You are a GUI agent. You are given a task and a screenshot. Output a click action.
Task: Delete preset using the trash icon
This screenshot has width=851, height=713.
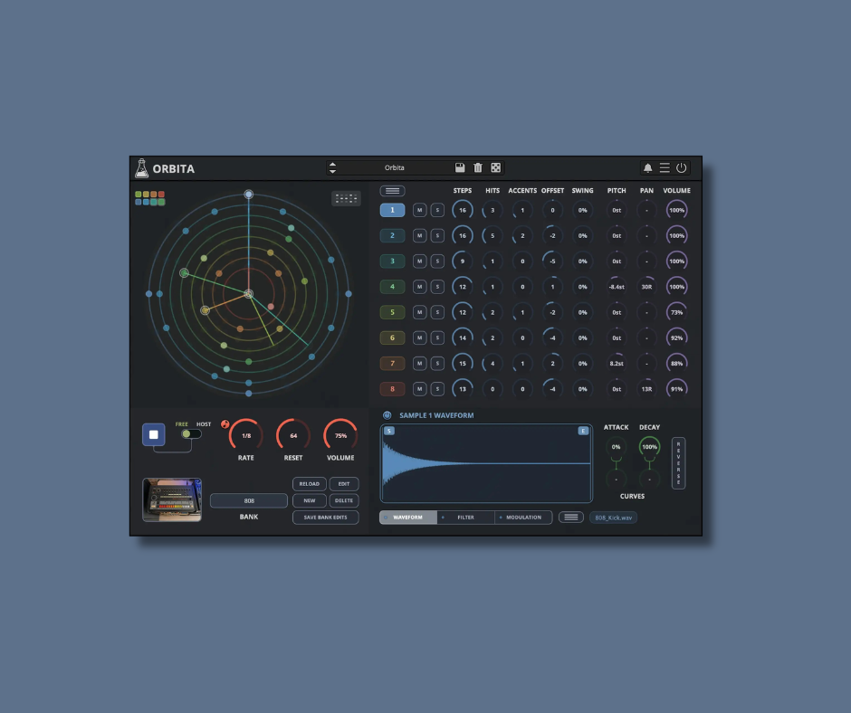(478, 167)
